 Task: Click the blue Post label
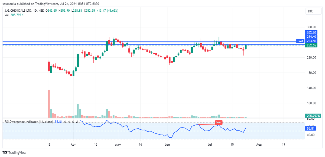[300, 41]
